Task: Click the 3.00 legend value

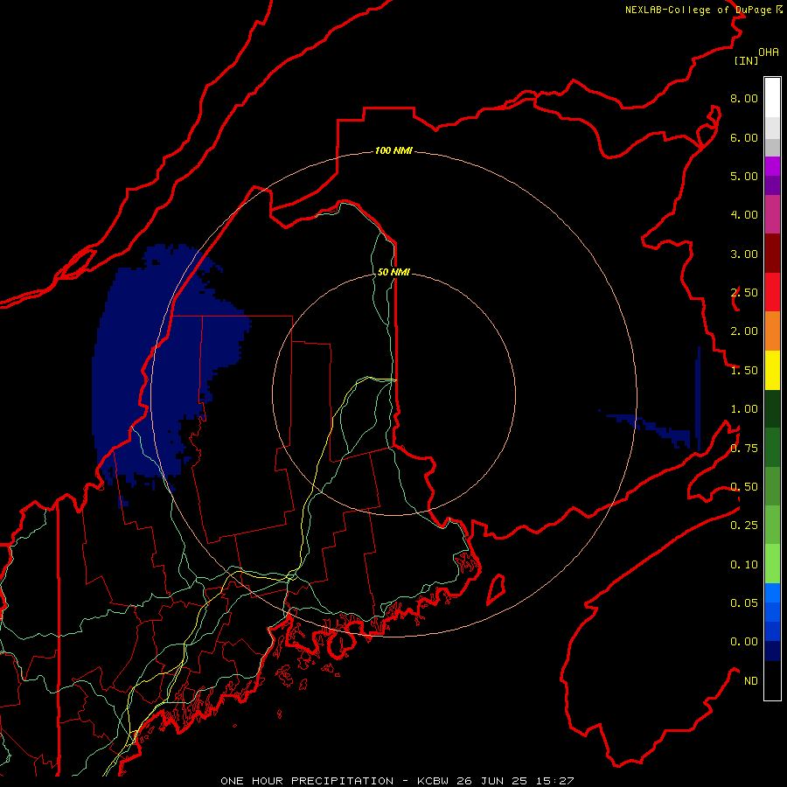Action: tap(744, 254)
